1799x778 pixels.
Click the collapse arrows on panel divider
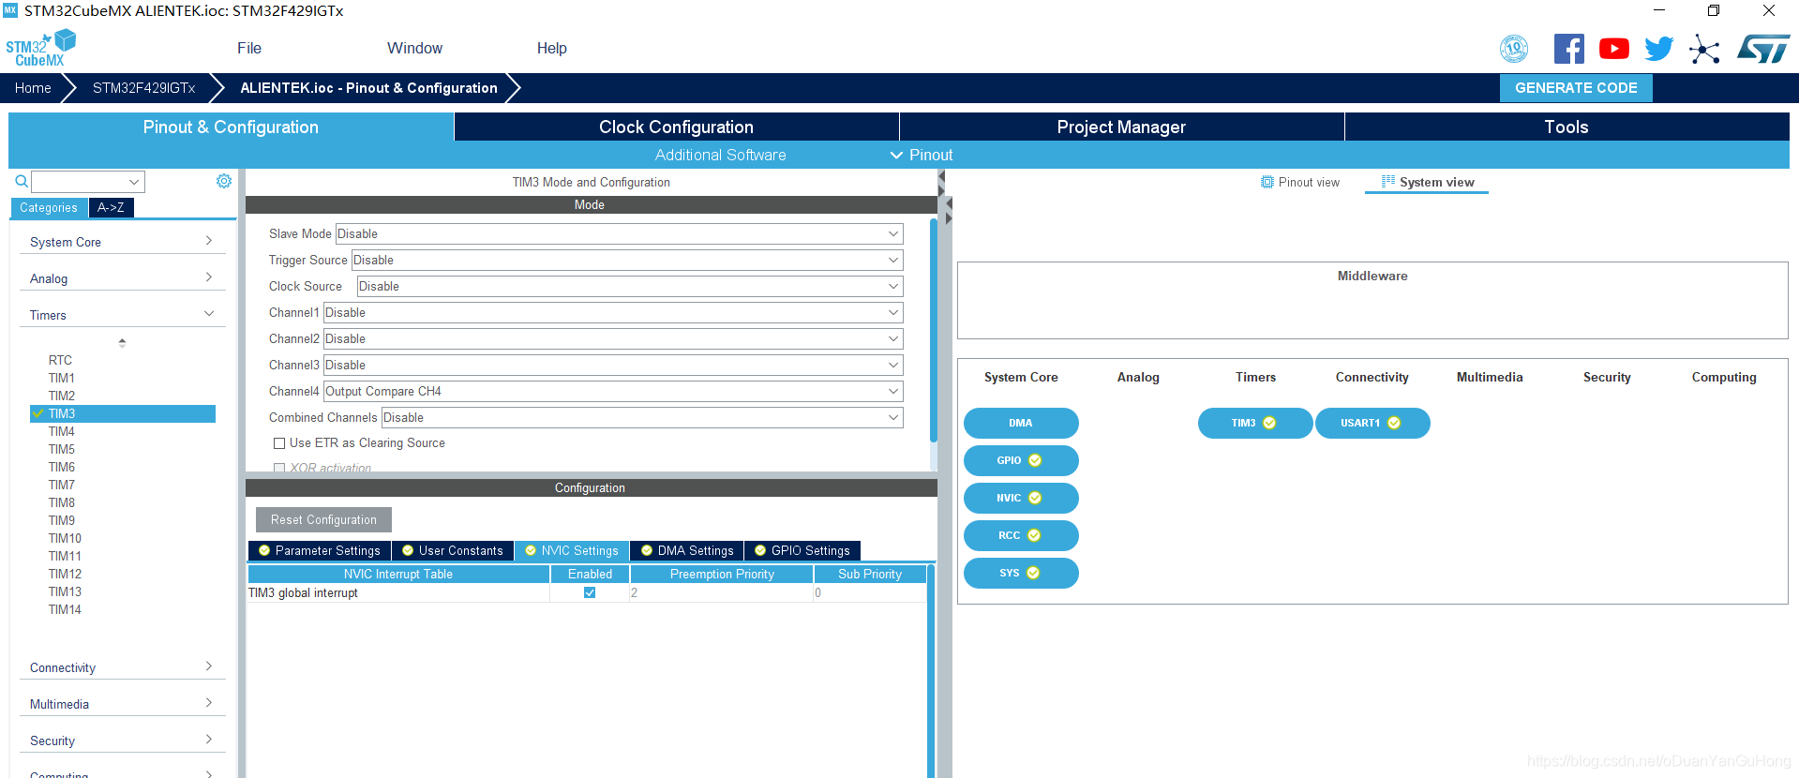click(x=949, y=211)
